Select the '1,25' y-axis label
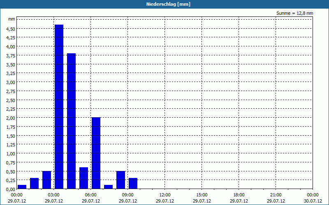 point(11,145)
